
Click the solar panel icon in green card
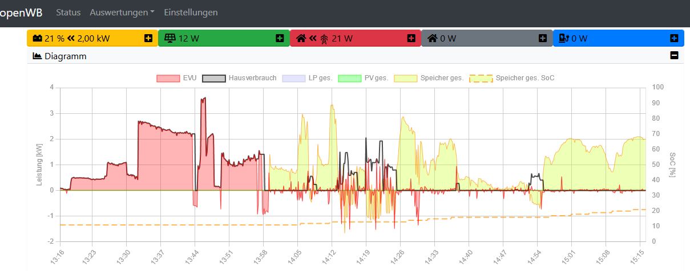[x=170, y=38]
